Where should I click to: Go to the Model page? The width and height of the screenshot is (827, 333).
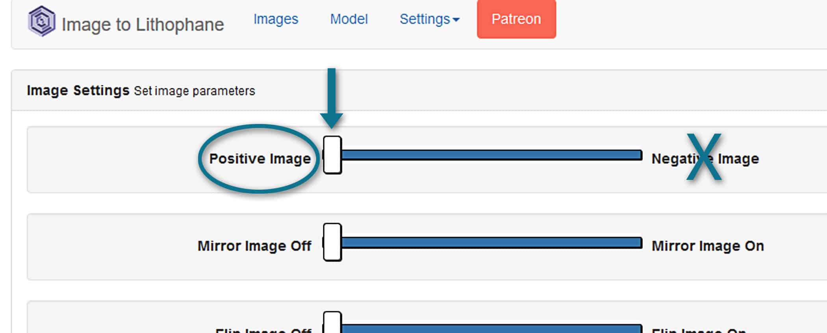[x=349, y=19]
